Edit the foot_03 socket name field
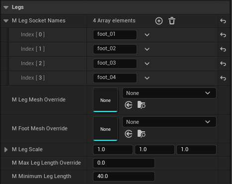 [115, 64]
